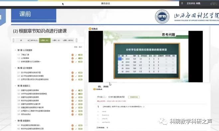Click the orange 任务点 icon above the video

pyautogui.click(x=90, y=29)
